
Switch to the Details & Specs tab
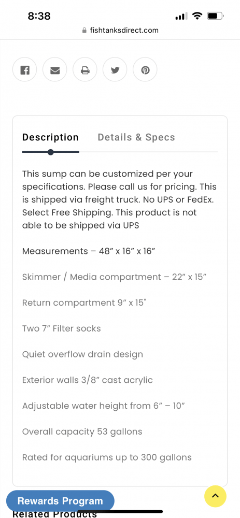(x=136, y=137)
